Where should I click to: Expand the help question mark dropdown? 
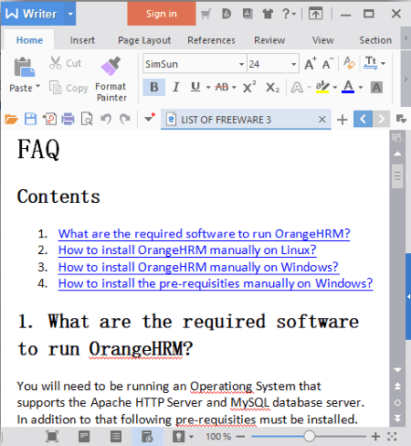tap(294, 14)
